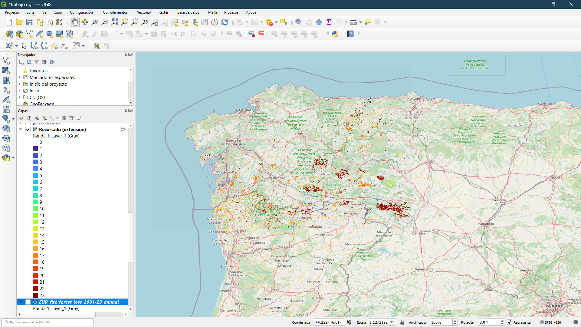
Task: Expand Marcadores espaciales tree node
Action: coord(20,78)
